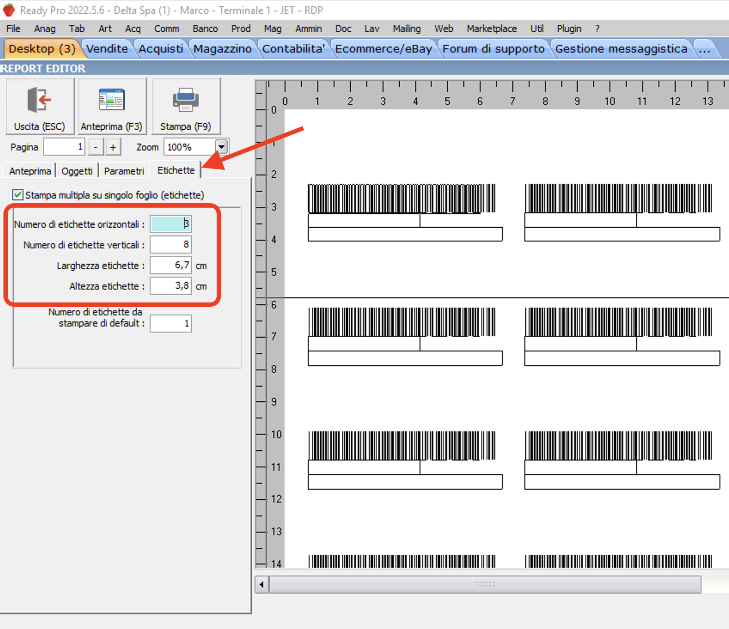
Task: Open the Forum di supporto tab
Action: [493, 49]
